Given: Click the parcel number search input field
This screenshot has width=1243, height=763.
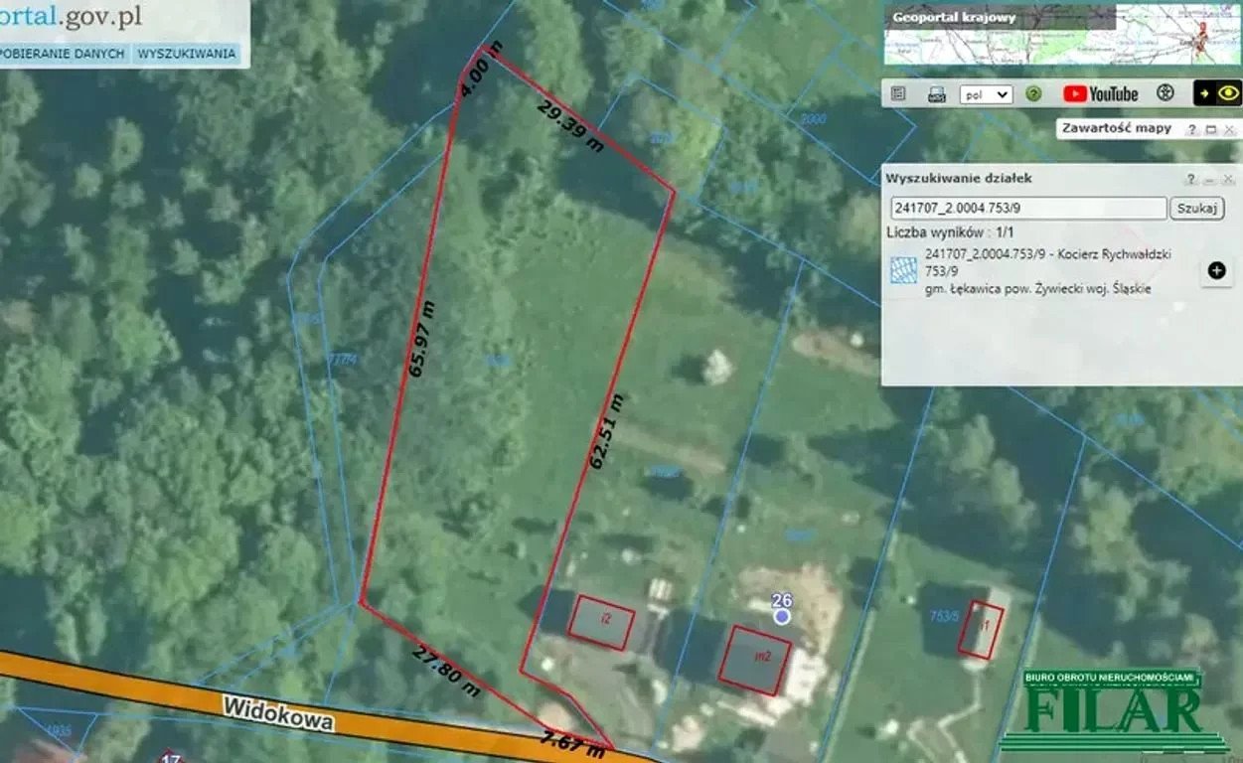Looking at the screenshot, I should (x=1027, y=208).
